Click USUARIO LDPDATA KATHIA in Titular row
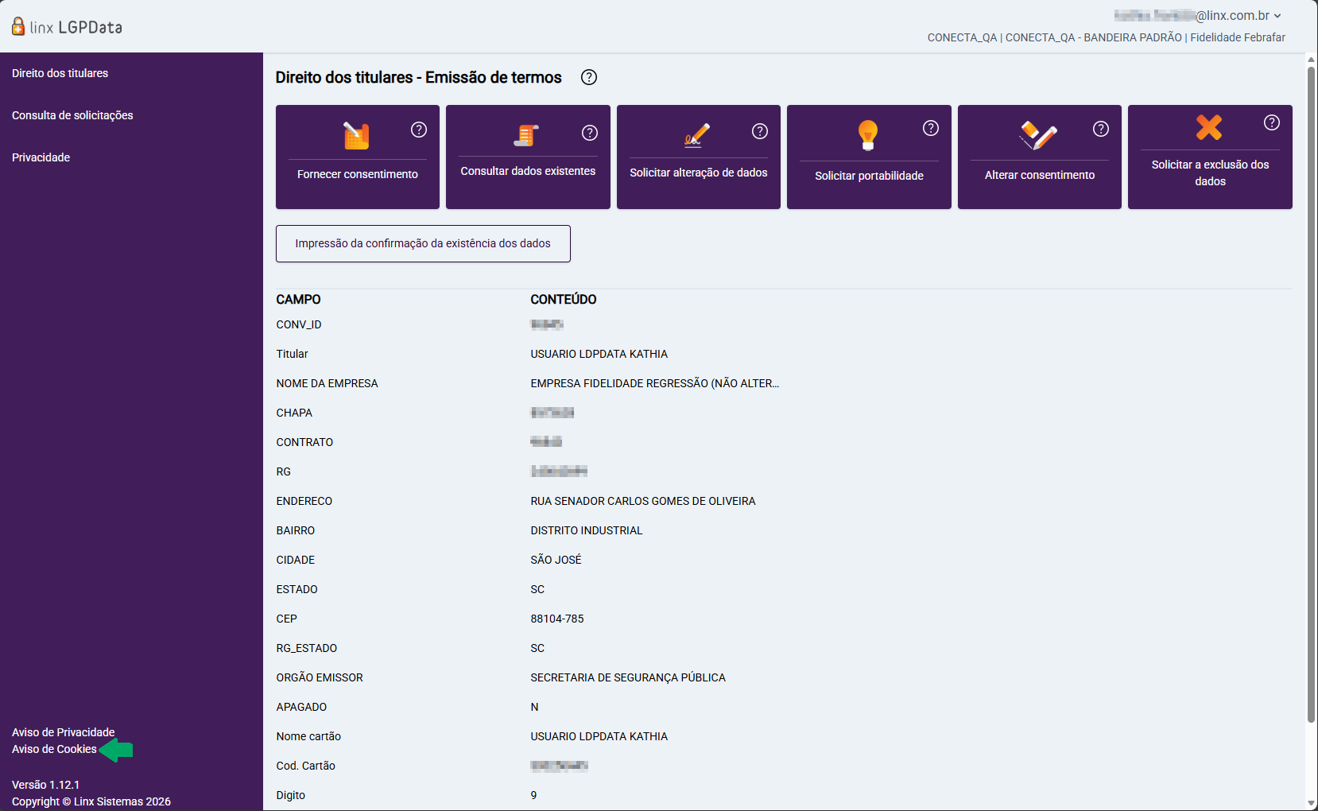Image resolution: width=1318 pixels, height=811 pixels. point(599,354)
